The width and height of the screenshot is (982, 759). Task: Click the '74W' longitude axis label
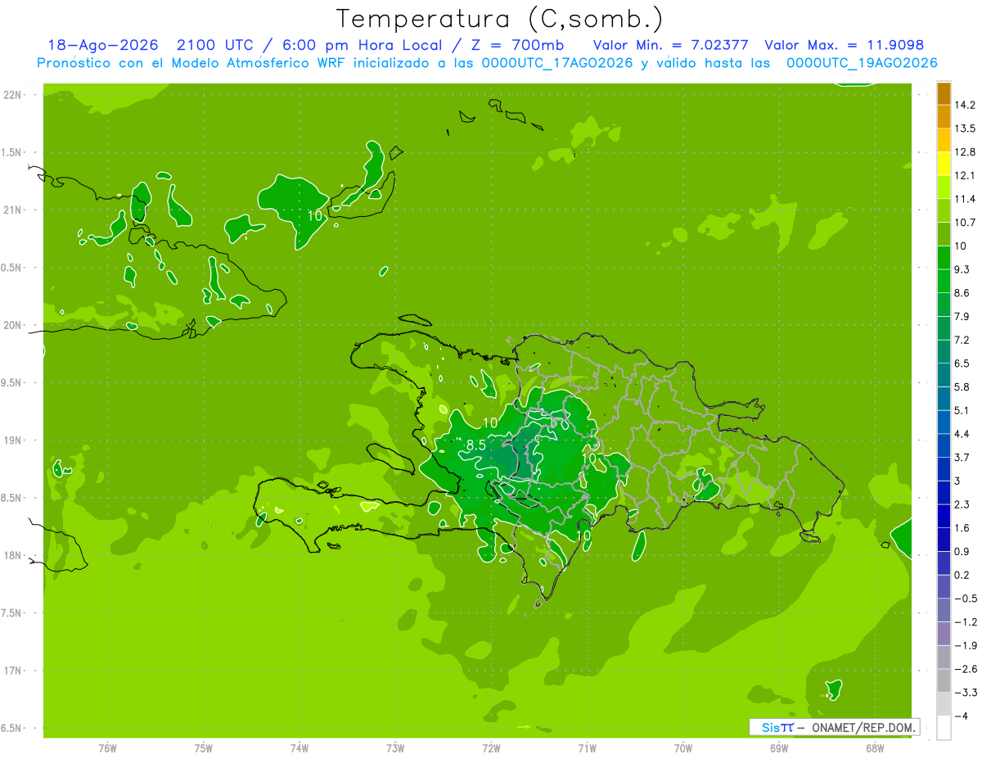pyautogui.click(x=300, y=747)
